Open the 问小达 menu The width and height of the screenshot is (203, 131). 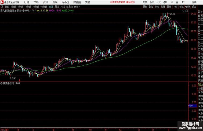click(65, 2)
